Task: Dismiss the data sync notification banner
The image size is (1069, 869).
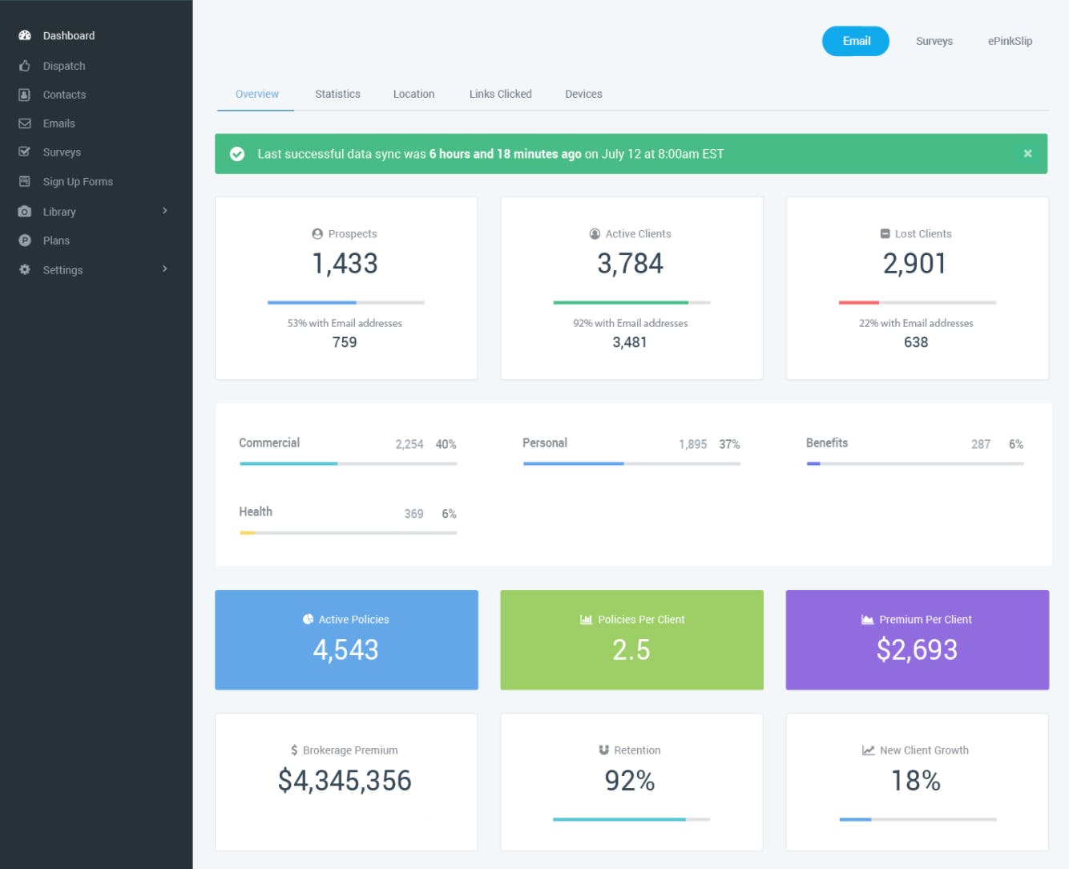Action: (x=1027, y=153)
